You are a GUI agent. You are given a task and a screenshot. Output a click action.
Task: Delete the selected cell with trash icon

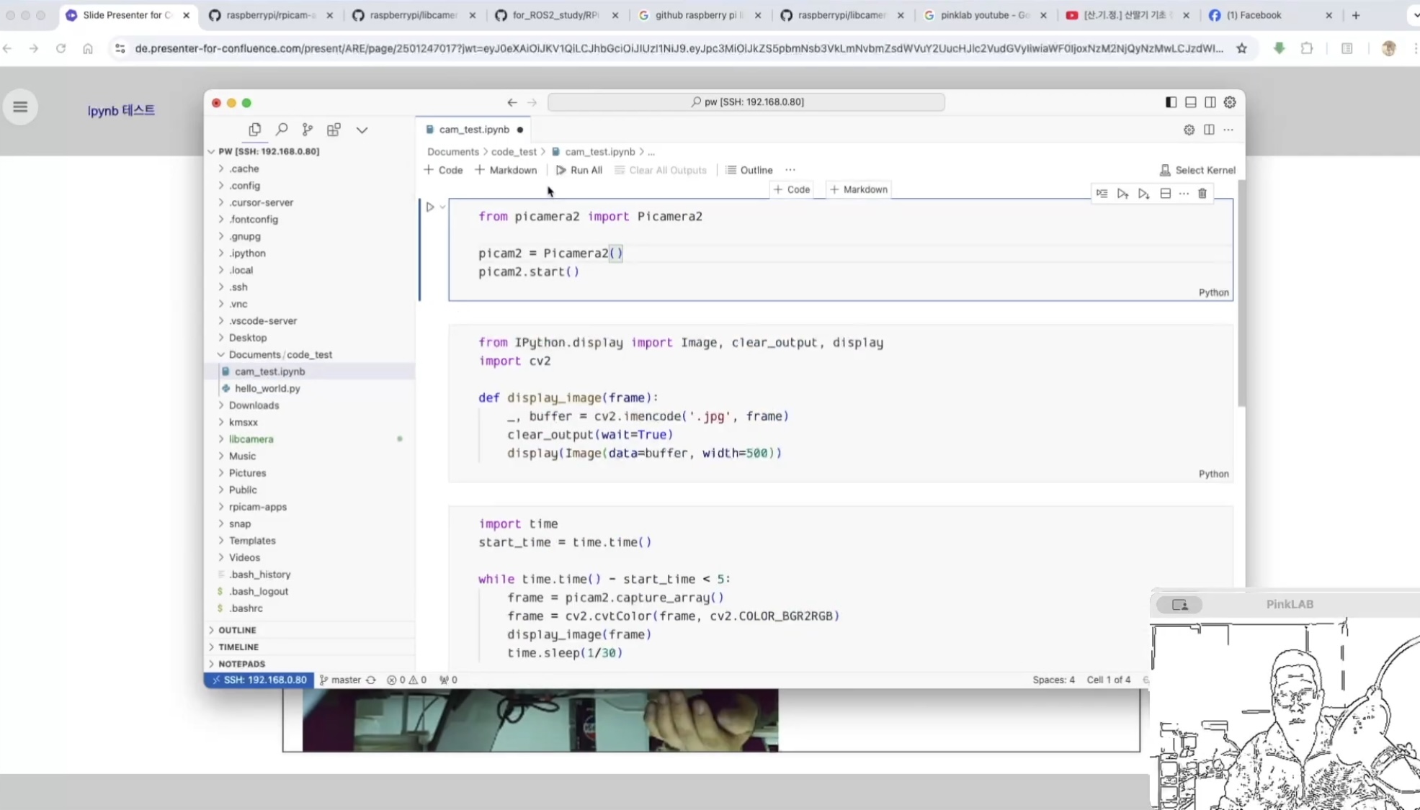click(x=1202, y=194)
